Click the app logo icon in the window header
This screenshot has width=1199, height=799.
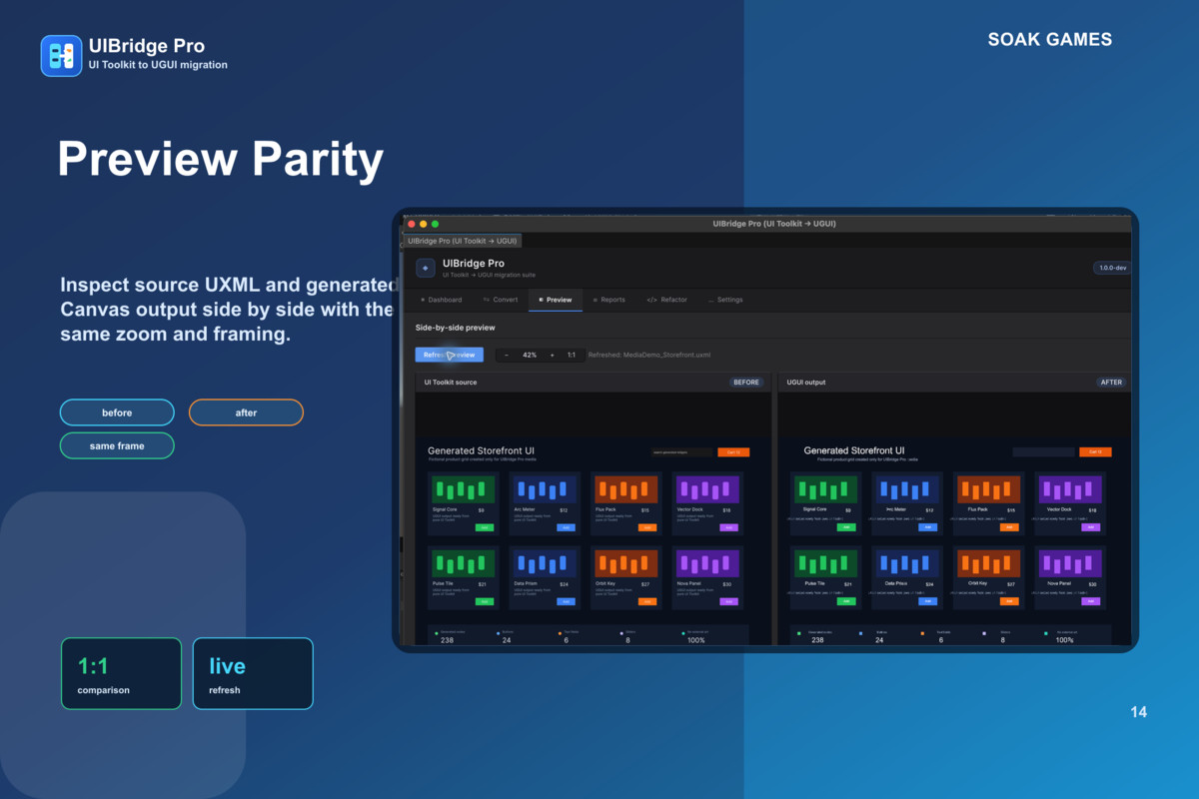click(x=425, y=268)
